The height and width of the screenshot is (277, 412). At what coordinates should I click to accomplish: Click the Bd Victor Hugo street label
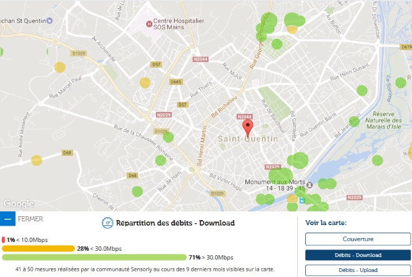(x=226, y=181)
